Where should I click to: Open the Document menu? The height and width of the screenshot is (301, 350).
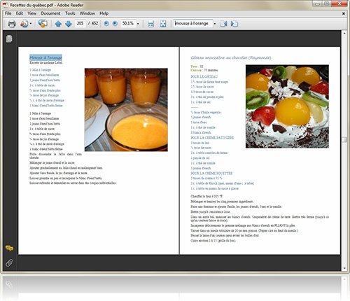(x=50, y=13)
